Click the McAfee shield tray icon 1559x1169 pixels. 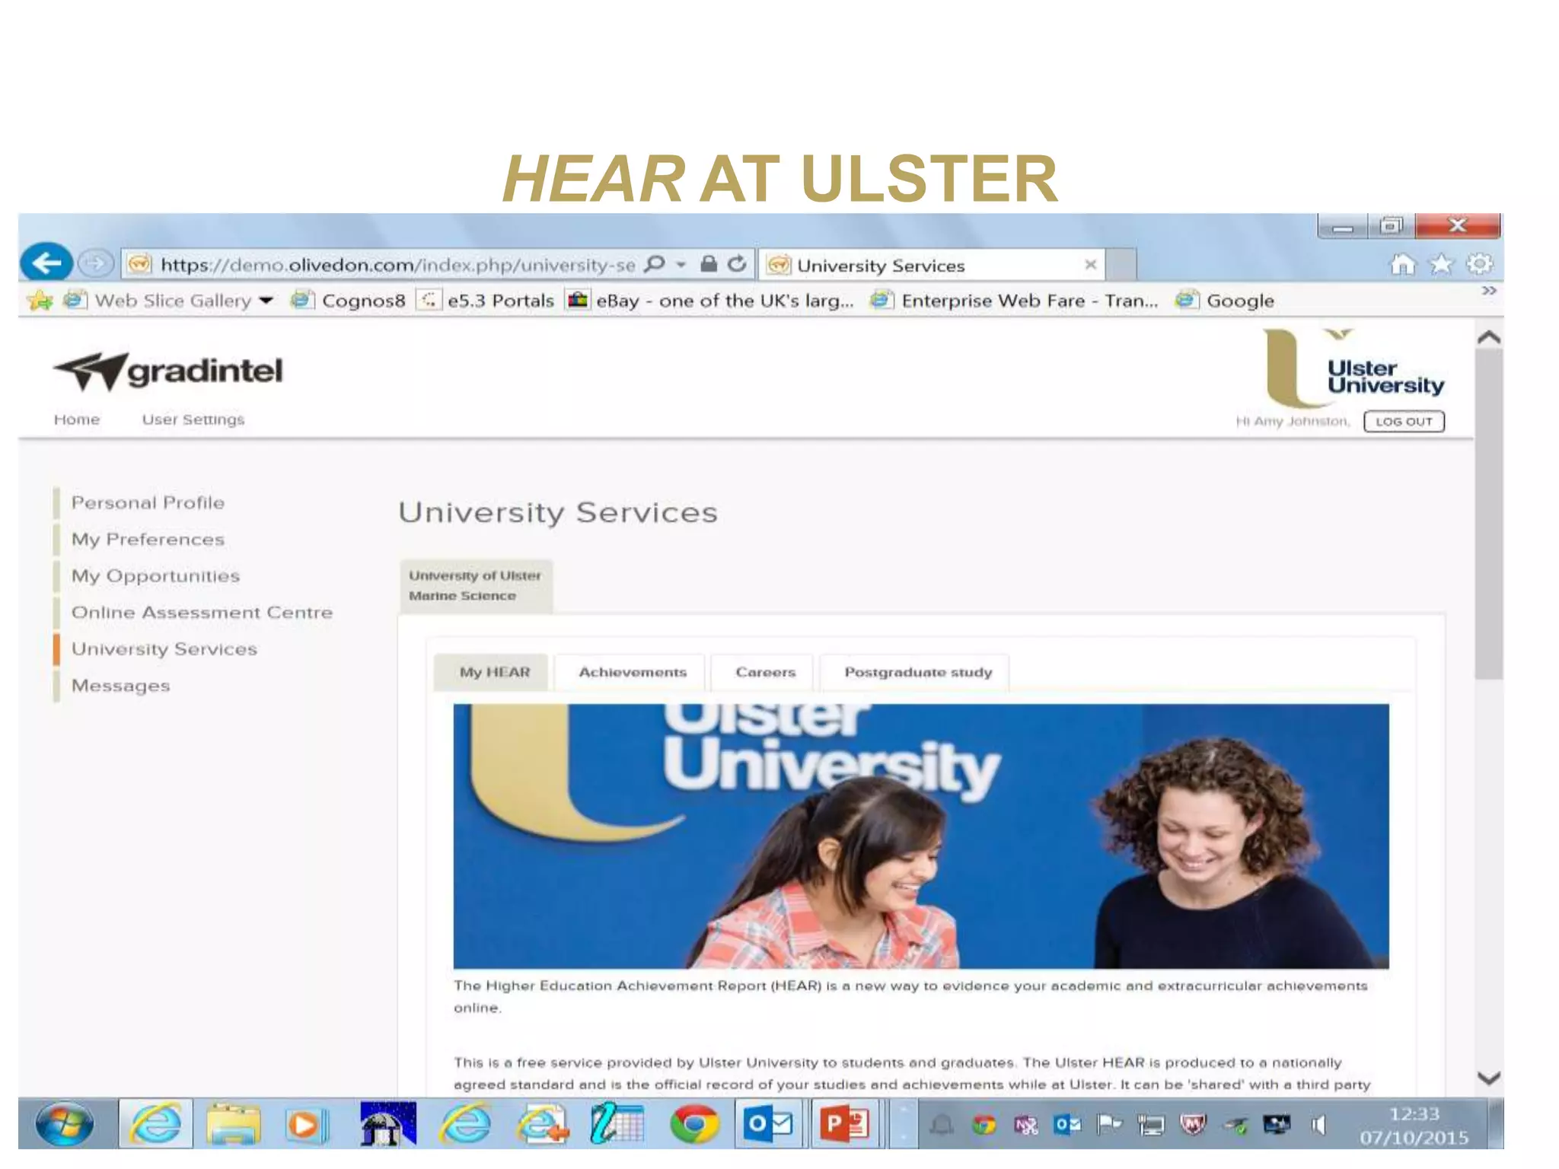pos(1193,1124)
